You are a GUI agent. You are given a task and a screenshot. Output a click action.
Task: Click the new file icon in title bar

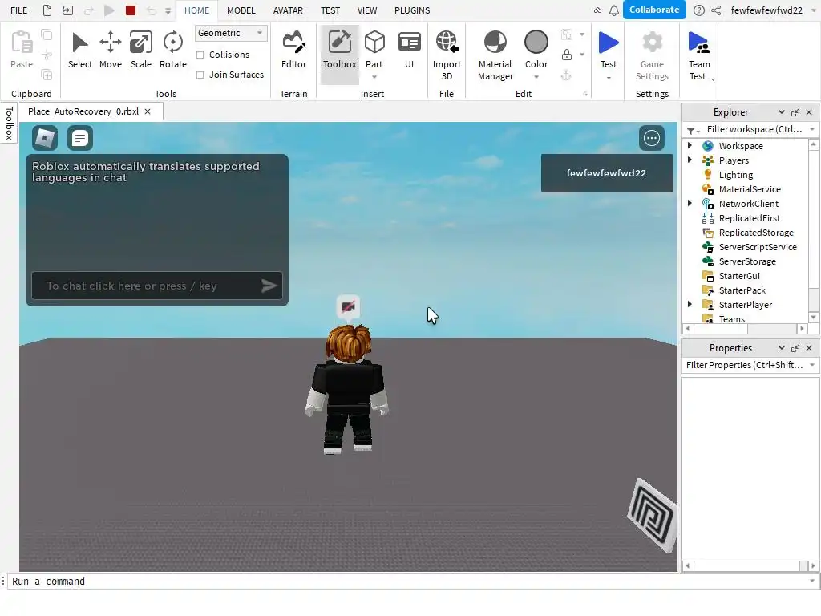47,10
